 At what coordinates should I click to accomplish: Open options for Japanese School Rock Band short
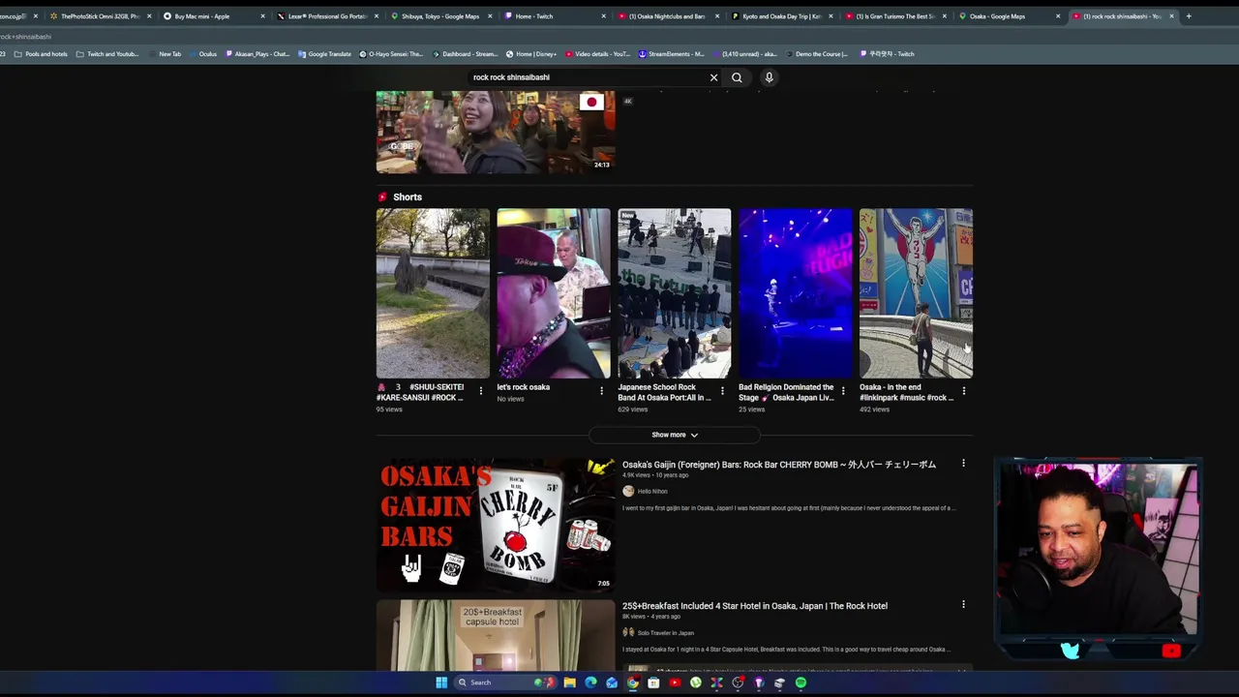pyautogui.click(x=722, y=391)
